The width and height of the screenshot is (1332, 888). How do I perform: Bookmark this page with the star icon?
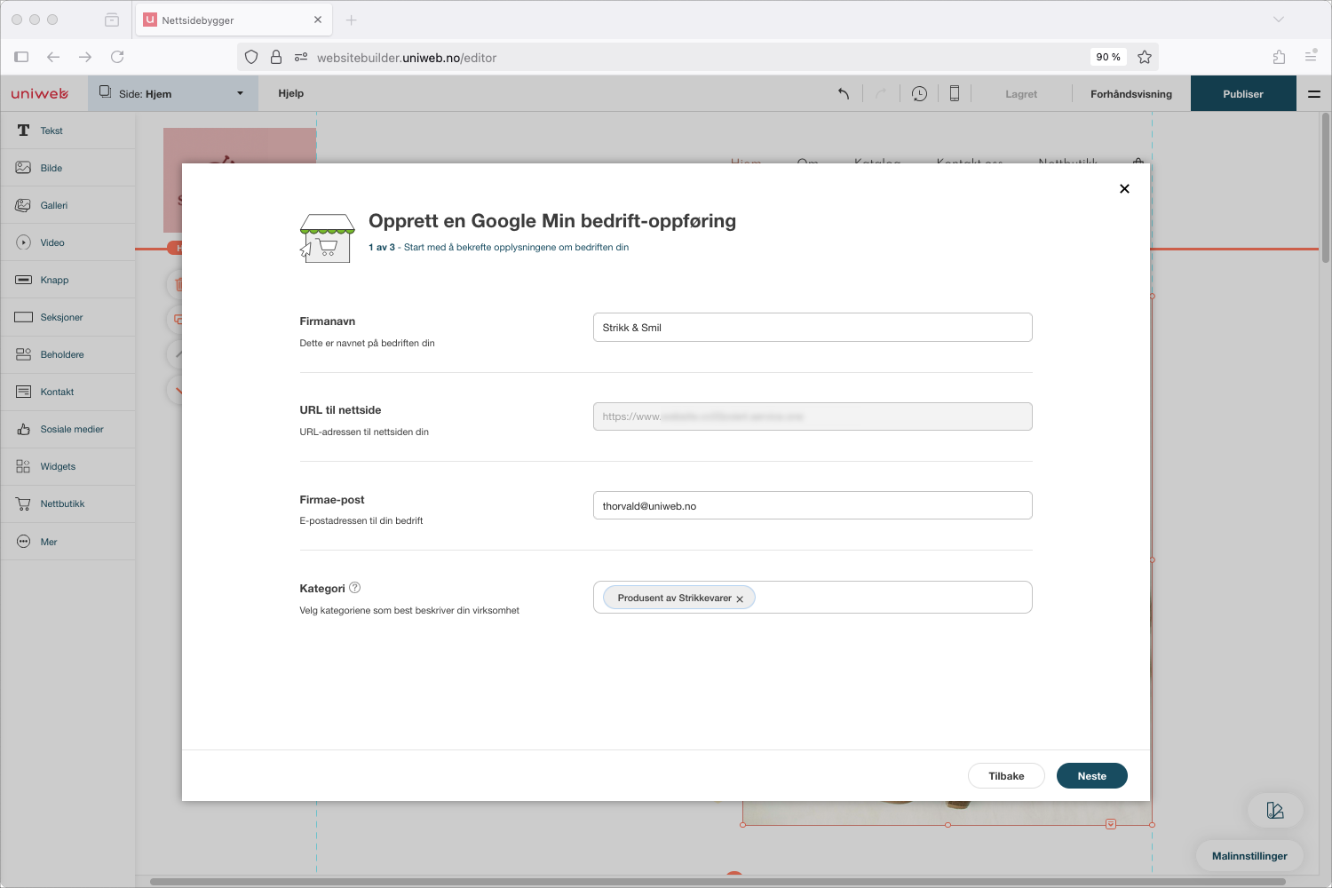pyautogui.click(x=1145, y=57)
